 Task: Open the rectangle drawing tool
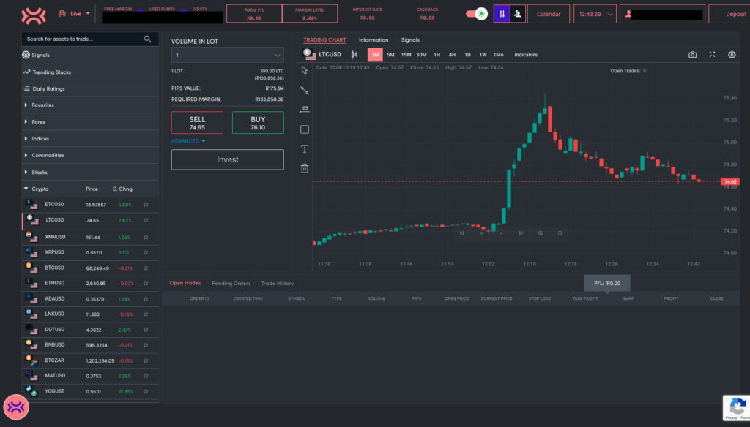[x=304, y=129]
